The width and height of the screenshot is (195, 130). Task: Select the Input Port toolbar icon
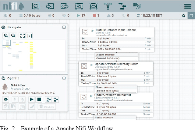50,6
